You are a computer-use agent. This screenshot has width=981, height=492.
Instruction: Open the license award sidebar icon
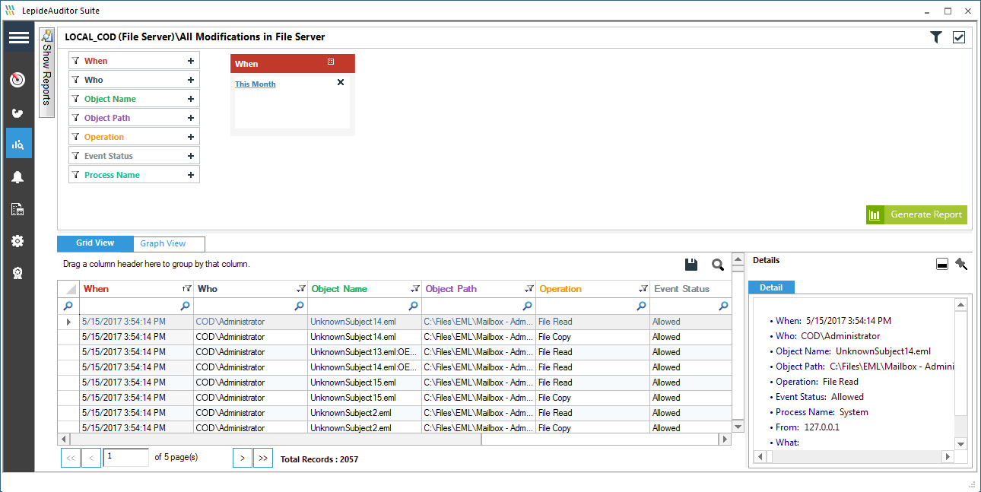[18, 273]
